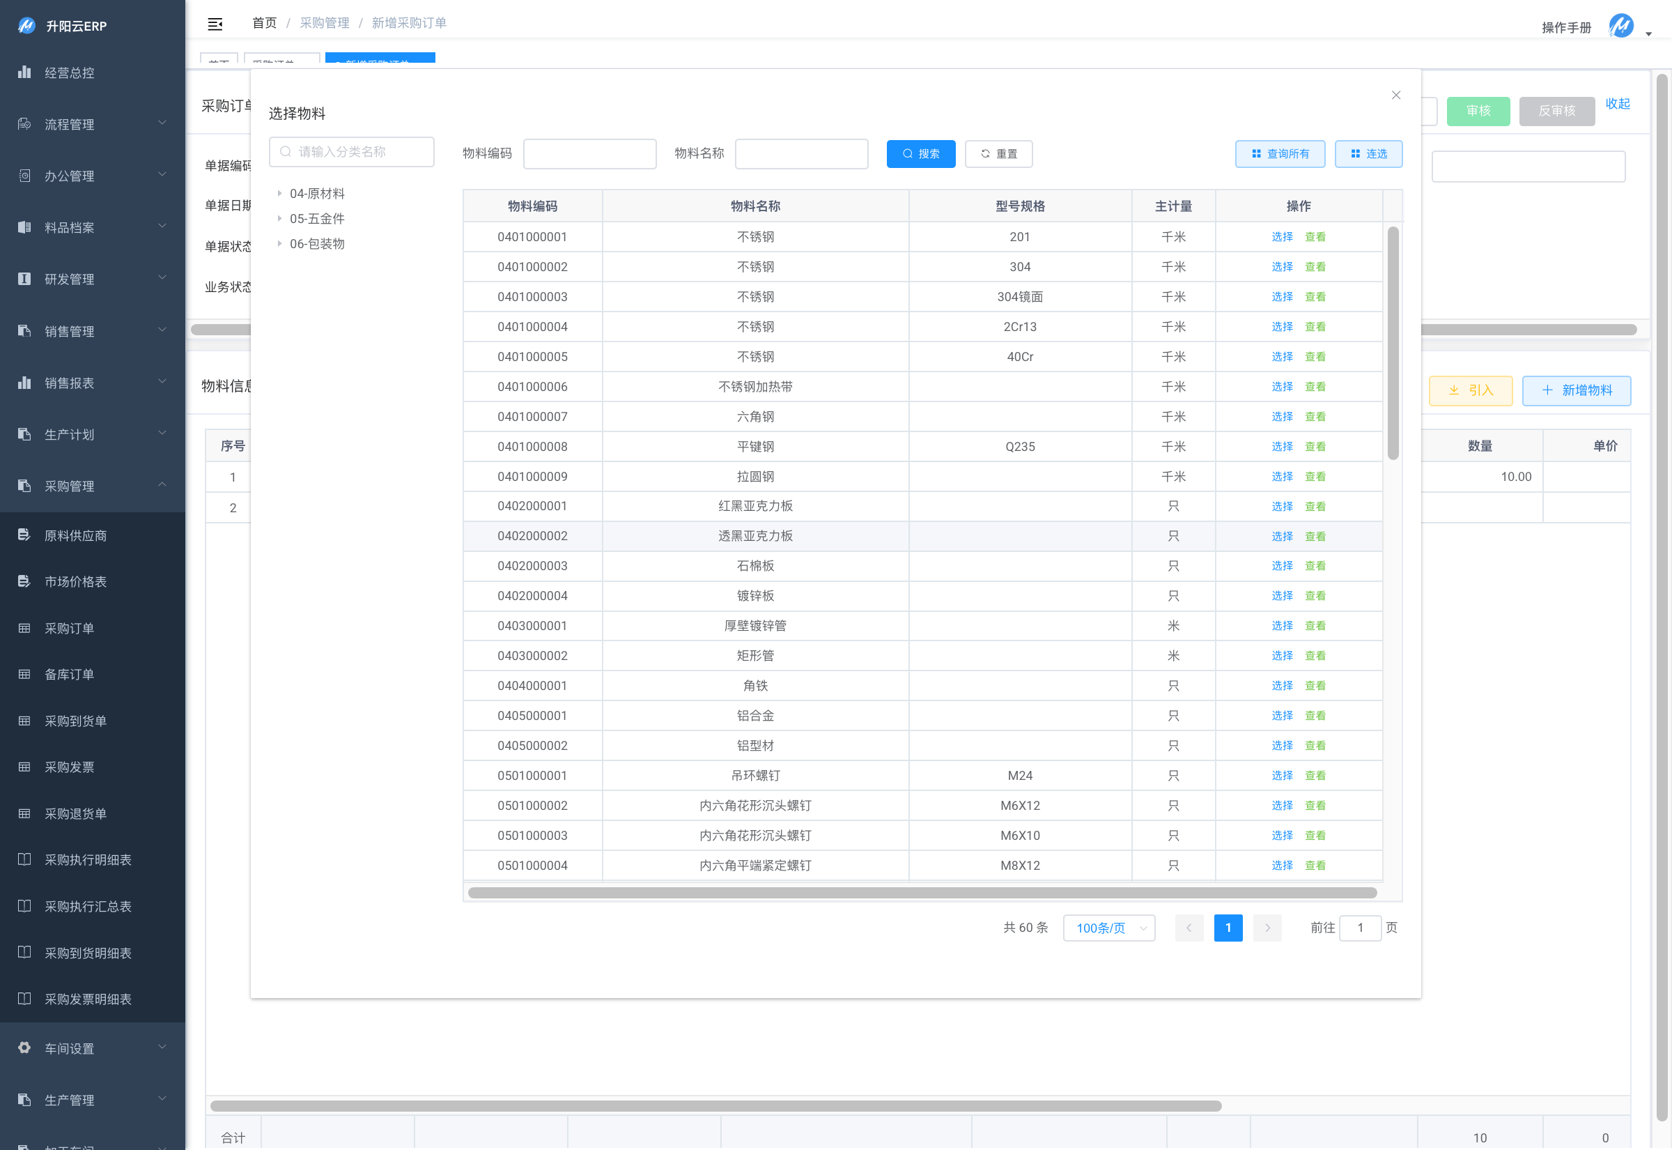Click the sidebar collapse hamburger icon
This screenshot has height=1150, width=1672.
point(215,24)
